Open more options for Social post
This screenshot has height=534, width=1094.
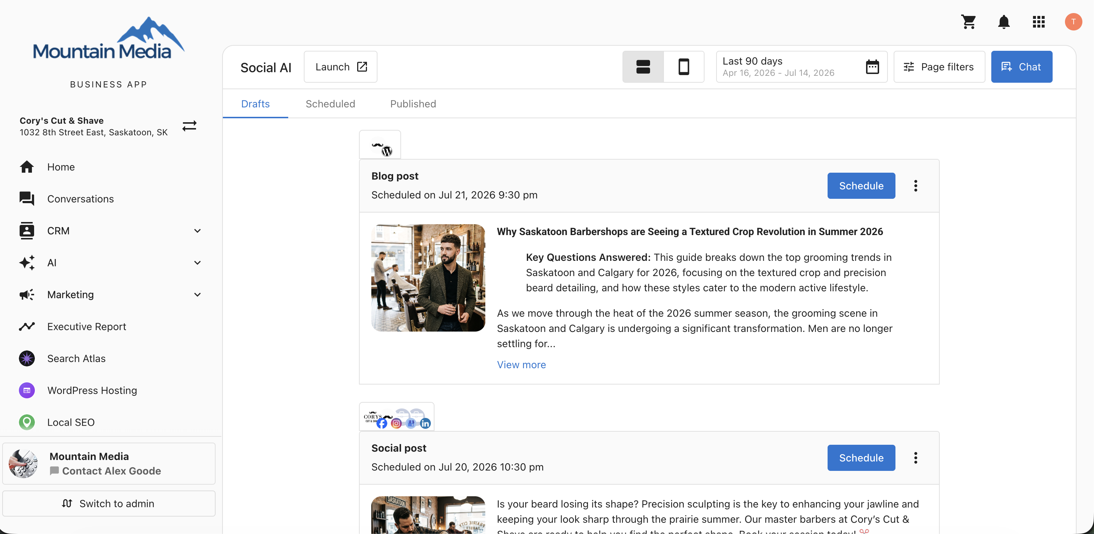[x=916, y=457]
